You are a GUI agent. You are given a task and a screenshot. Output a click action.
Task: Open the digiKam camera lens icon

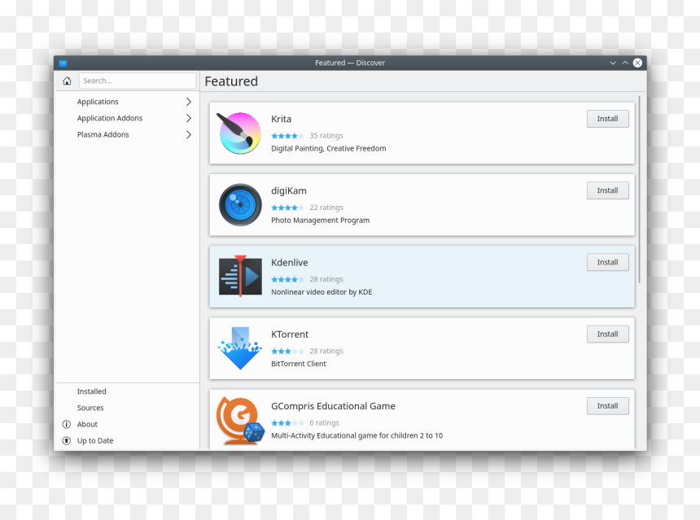click(x=240, y=205)
